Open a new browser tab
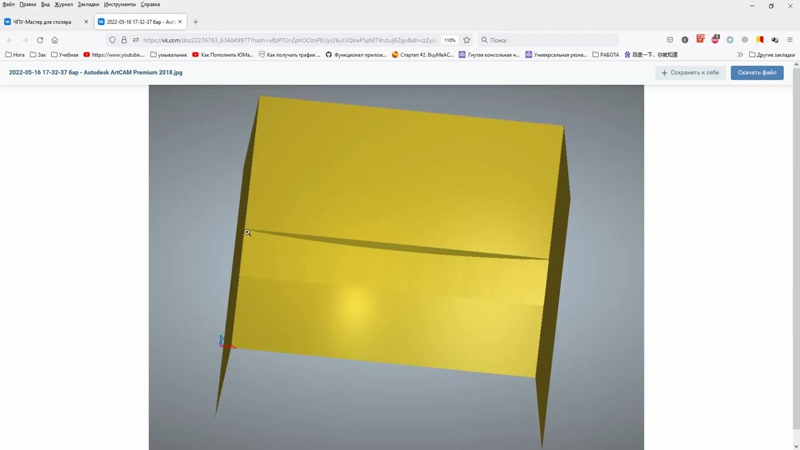This screenshot has height=450, width=800. [x=196, y=22]
